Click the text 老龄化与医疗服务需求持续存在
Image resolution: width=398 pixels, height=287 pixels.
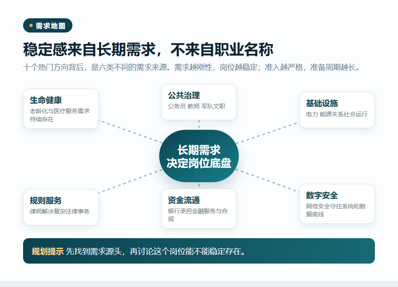tap(60, 115)
